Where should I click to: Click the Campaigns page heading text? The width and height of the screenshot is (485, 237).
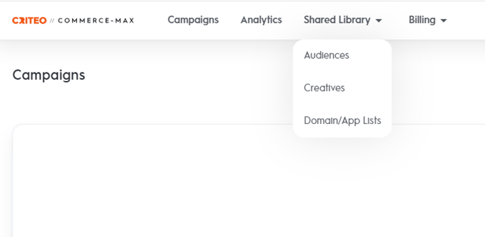(x=48, y=75)
